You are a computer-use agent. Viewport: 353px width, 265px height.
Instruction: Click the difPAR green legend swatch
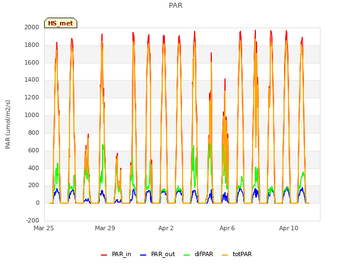coord(186,255)
